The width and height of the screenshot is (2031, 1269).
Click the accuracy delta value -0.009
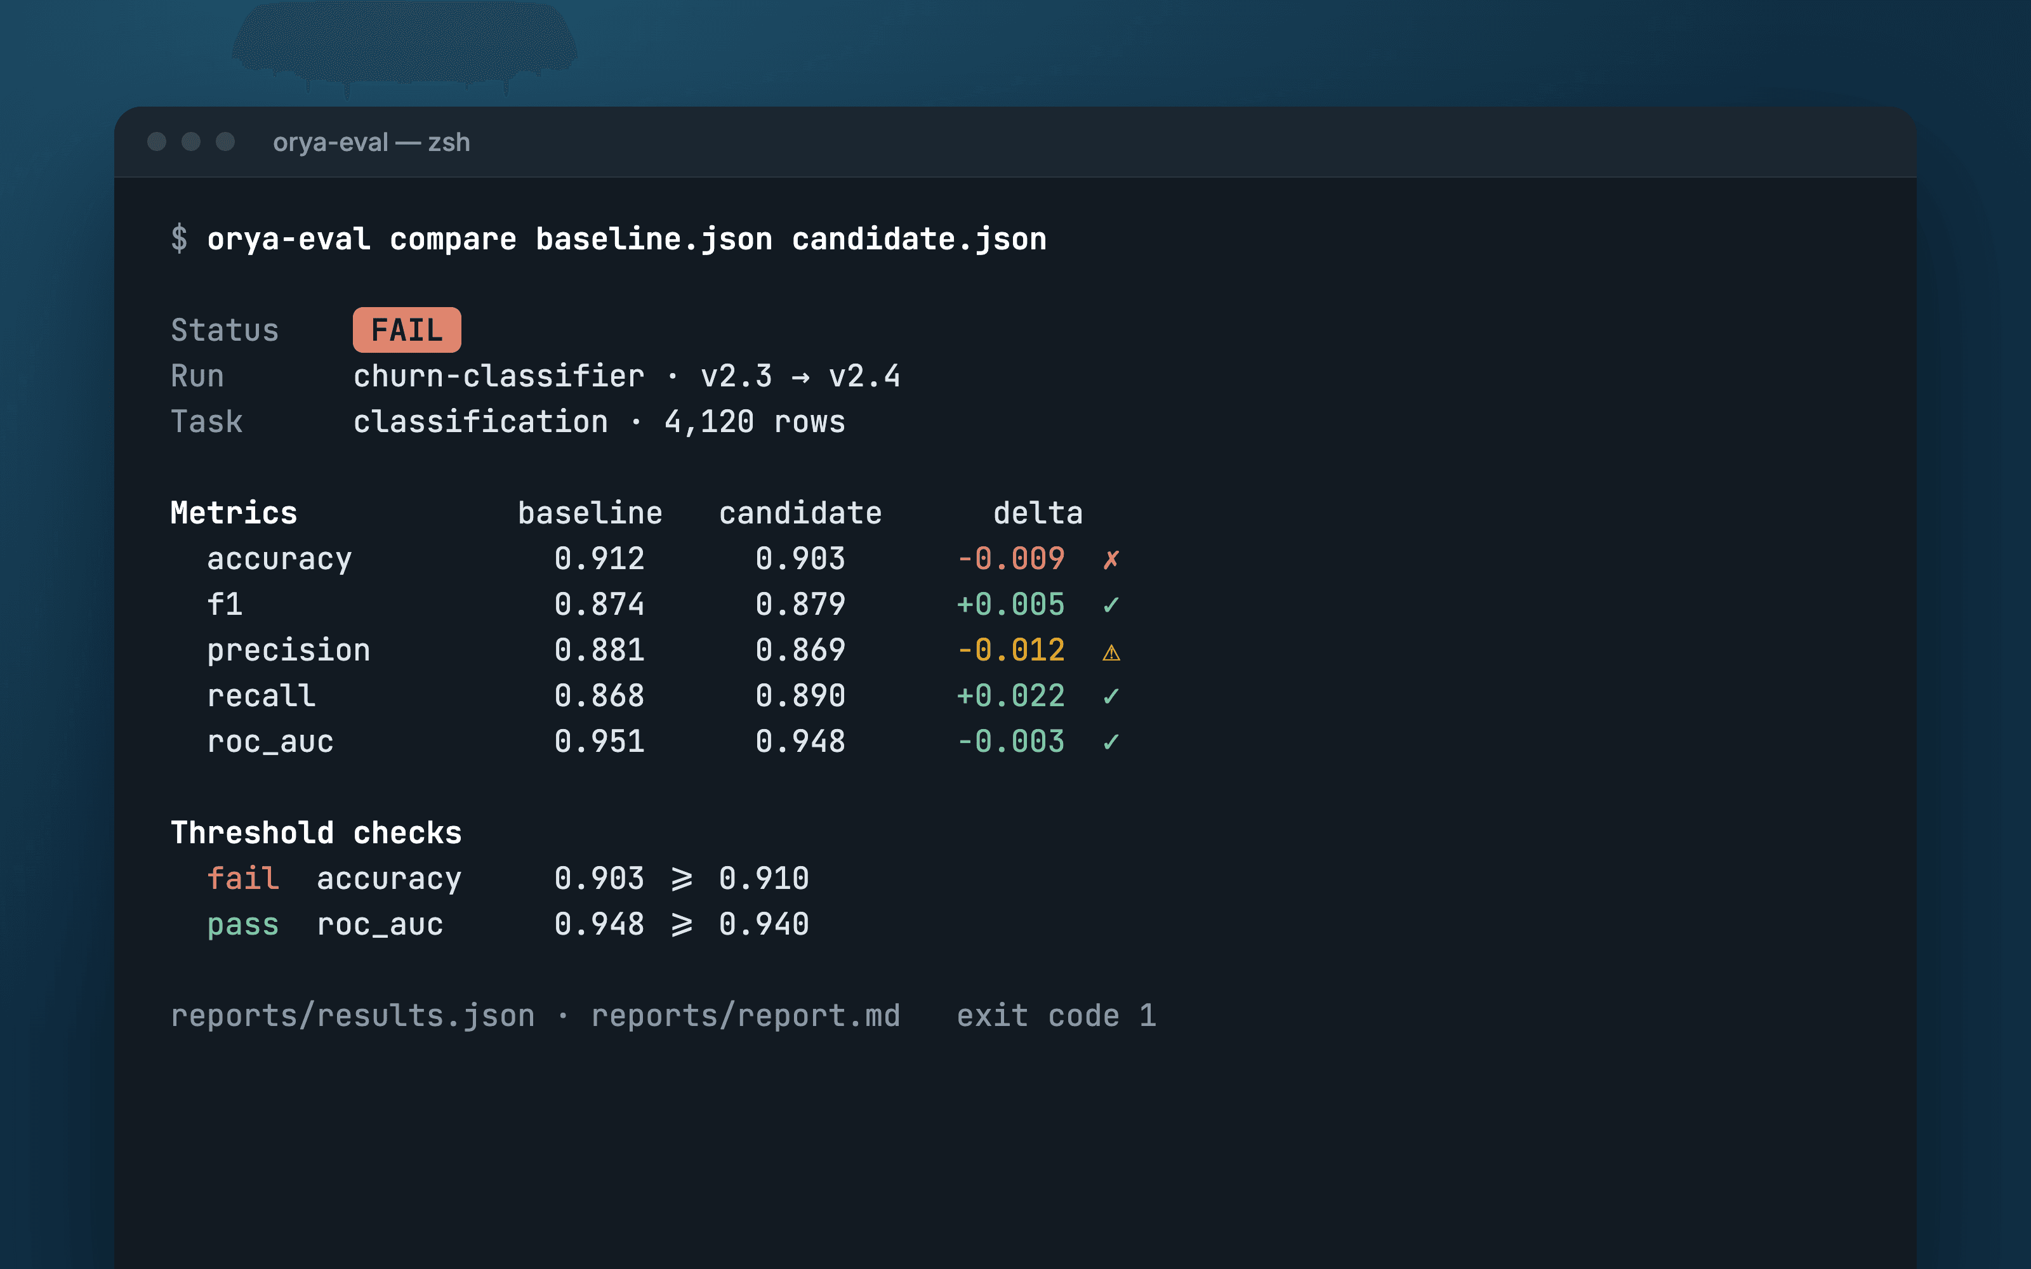click(x=1010, y=559)
